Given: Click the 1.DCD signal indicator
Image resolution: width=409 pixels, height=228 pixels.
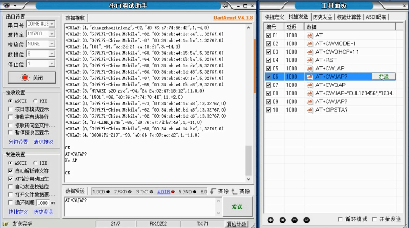Looking at the screenshot, I should (x=101, y=192).
